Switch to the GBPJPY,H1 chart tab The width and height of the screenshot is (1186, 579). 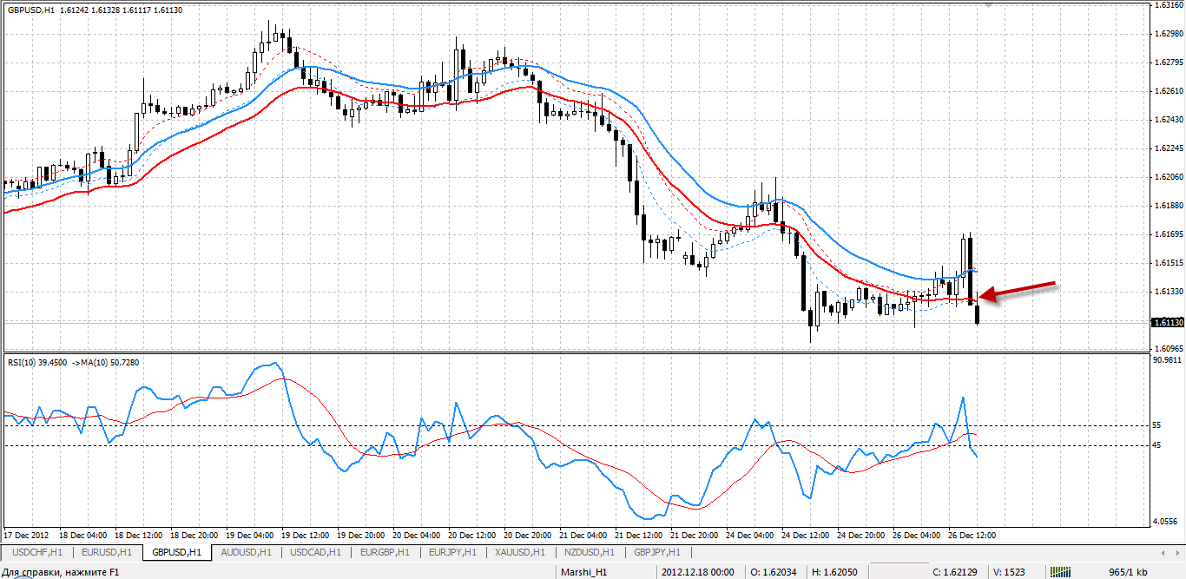(x=657, y=552)
